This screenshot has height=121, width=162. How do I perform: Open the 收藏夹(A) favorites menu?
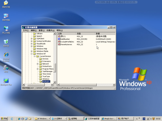(50, 30)
